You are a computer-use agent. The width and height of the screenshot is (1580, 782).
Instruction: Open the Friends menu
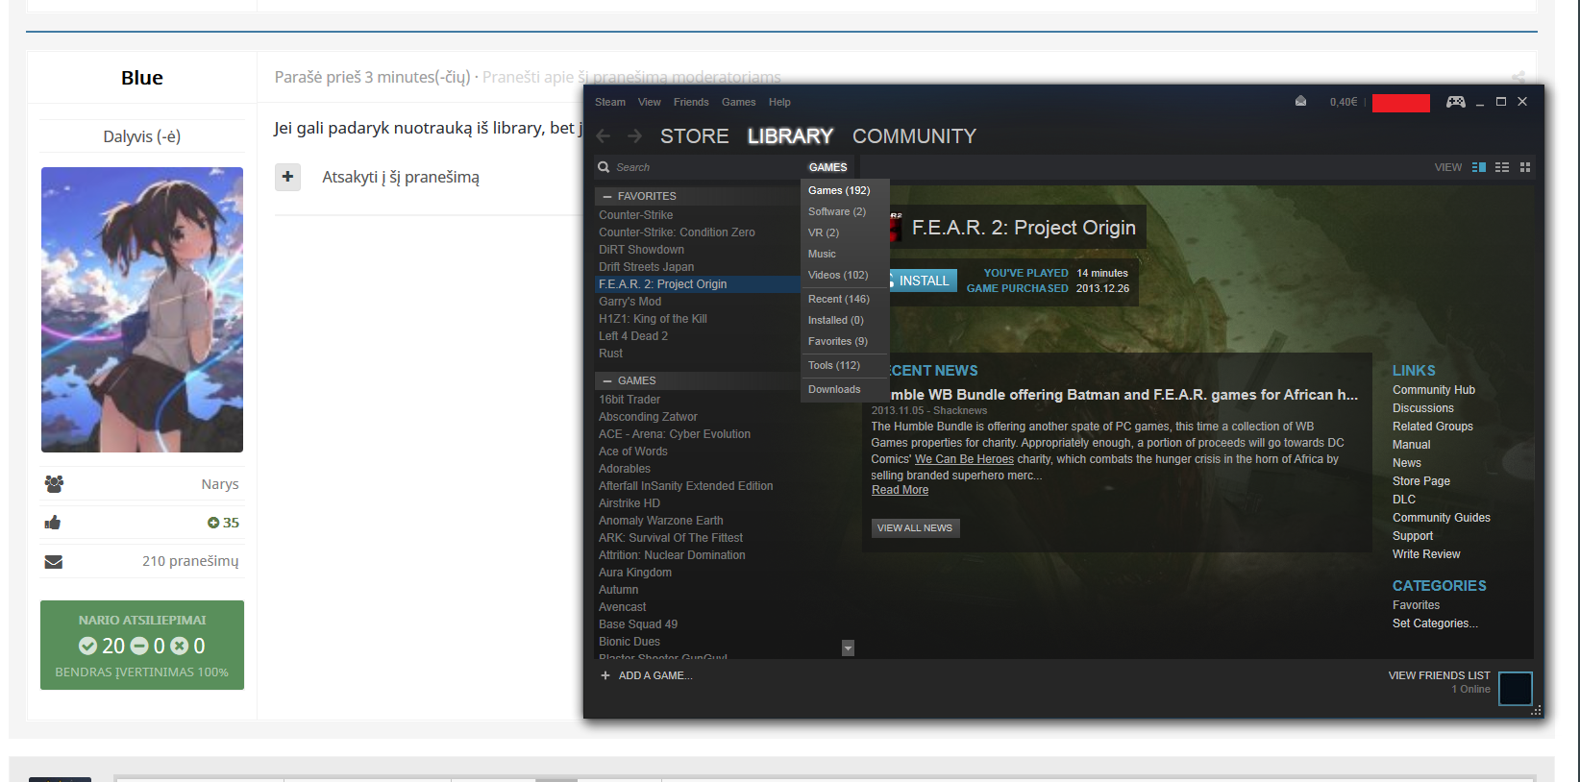coord(691,102)
